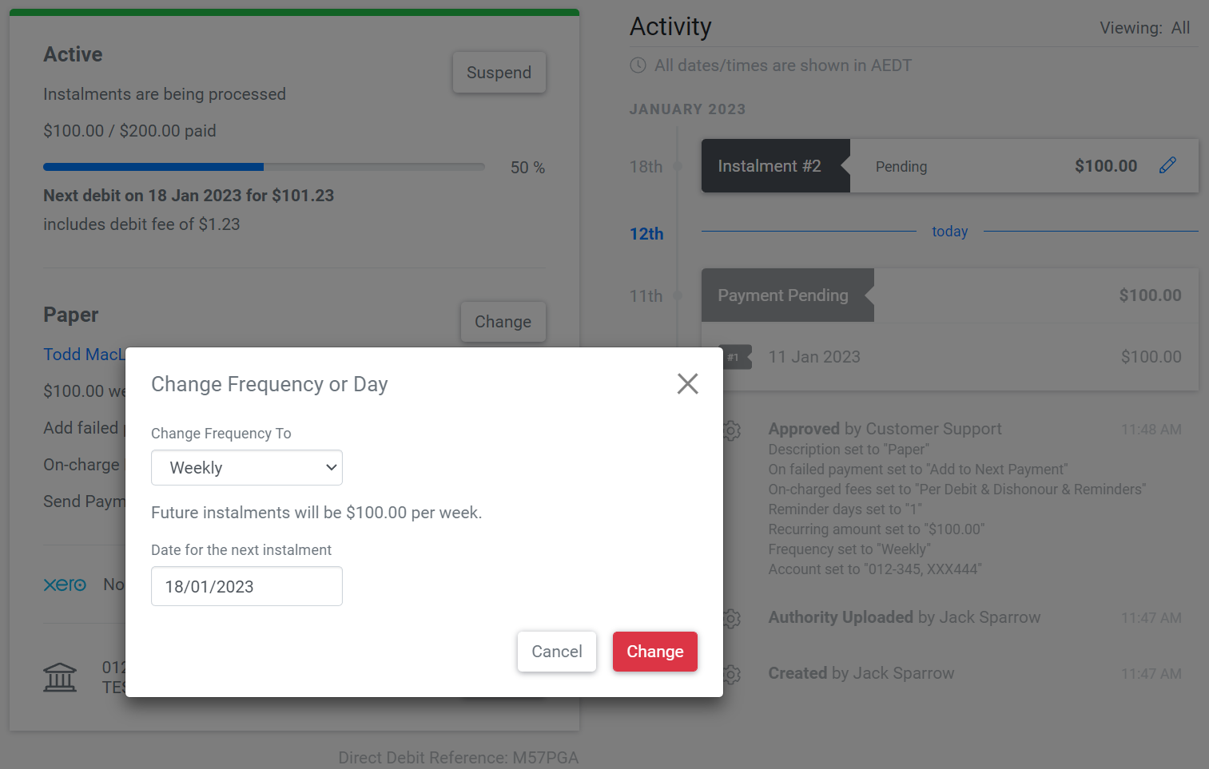
Task: Select the Payment Pending timeline entry
Action: pos(949,295)
